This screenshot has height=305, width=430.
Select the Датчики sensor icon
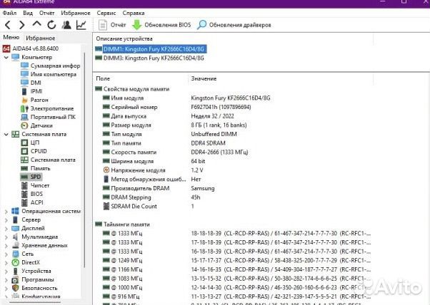[x=24, y=125]
